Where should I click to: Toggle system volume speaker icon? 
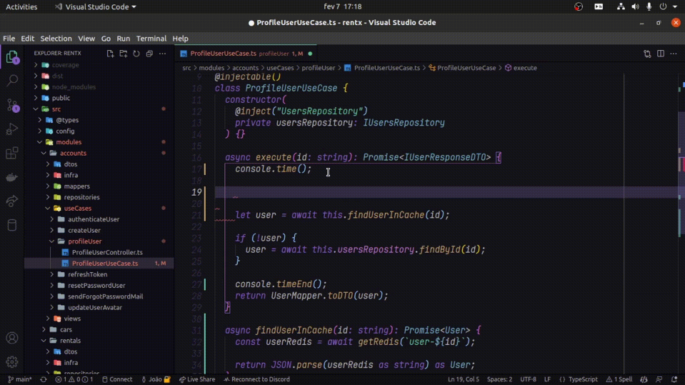pyautogui.click(x=635, y=6)
